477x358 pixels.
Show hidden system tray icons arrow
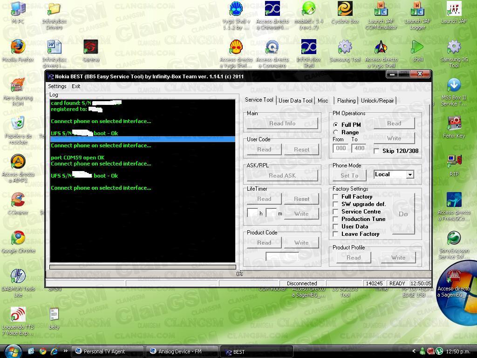point(414,351)
